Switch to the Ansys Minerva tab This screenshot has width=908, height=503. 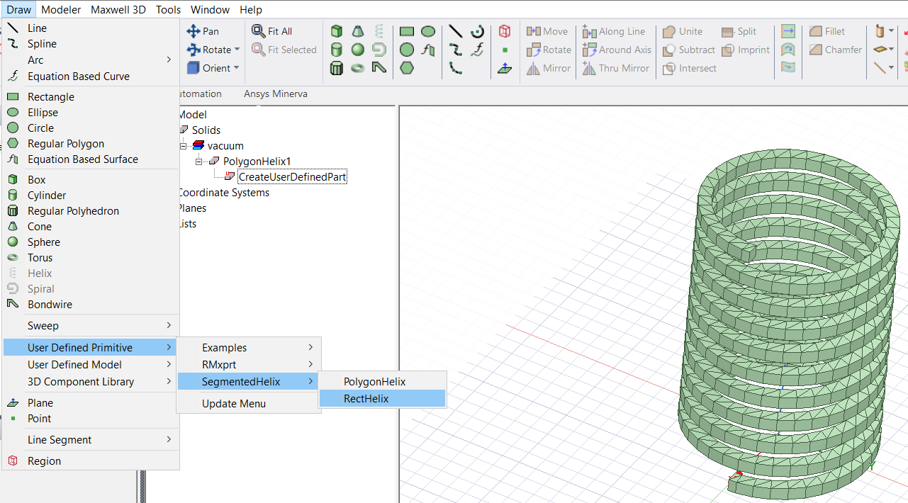[275, 94]
